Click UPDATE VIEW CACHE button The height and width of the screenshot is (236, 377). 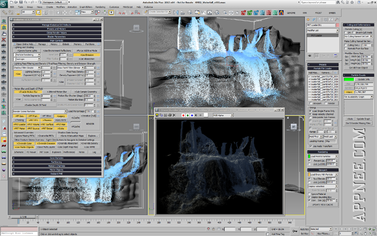(323, 205)
